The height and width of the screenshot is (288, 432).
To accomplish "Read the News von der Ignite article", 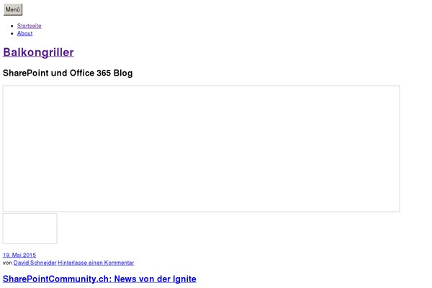I will [99, 279].
